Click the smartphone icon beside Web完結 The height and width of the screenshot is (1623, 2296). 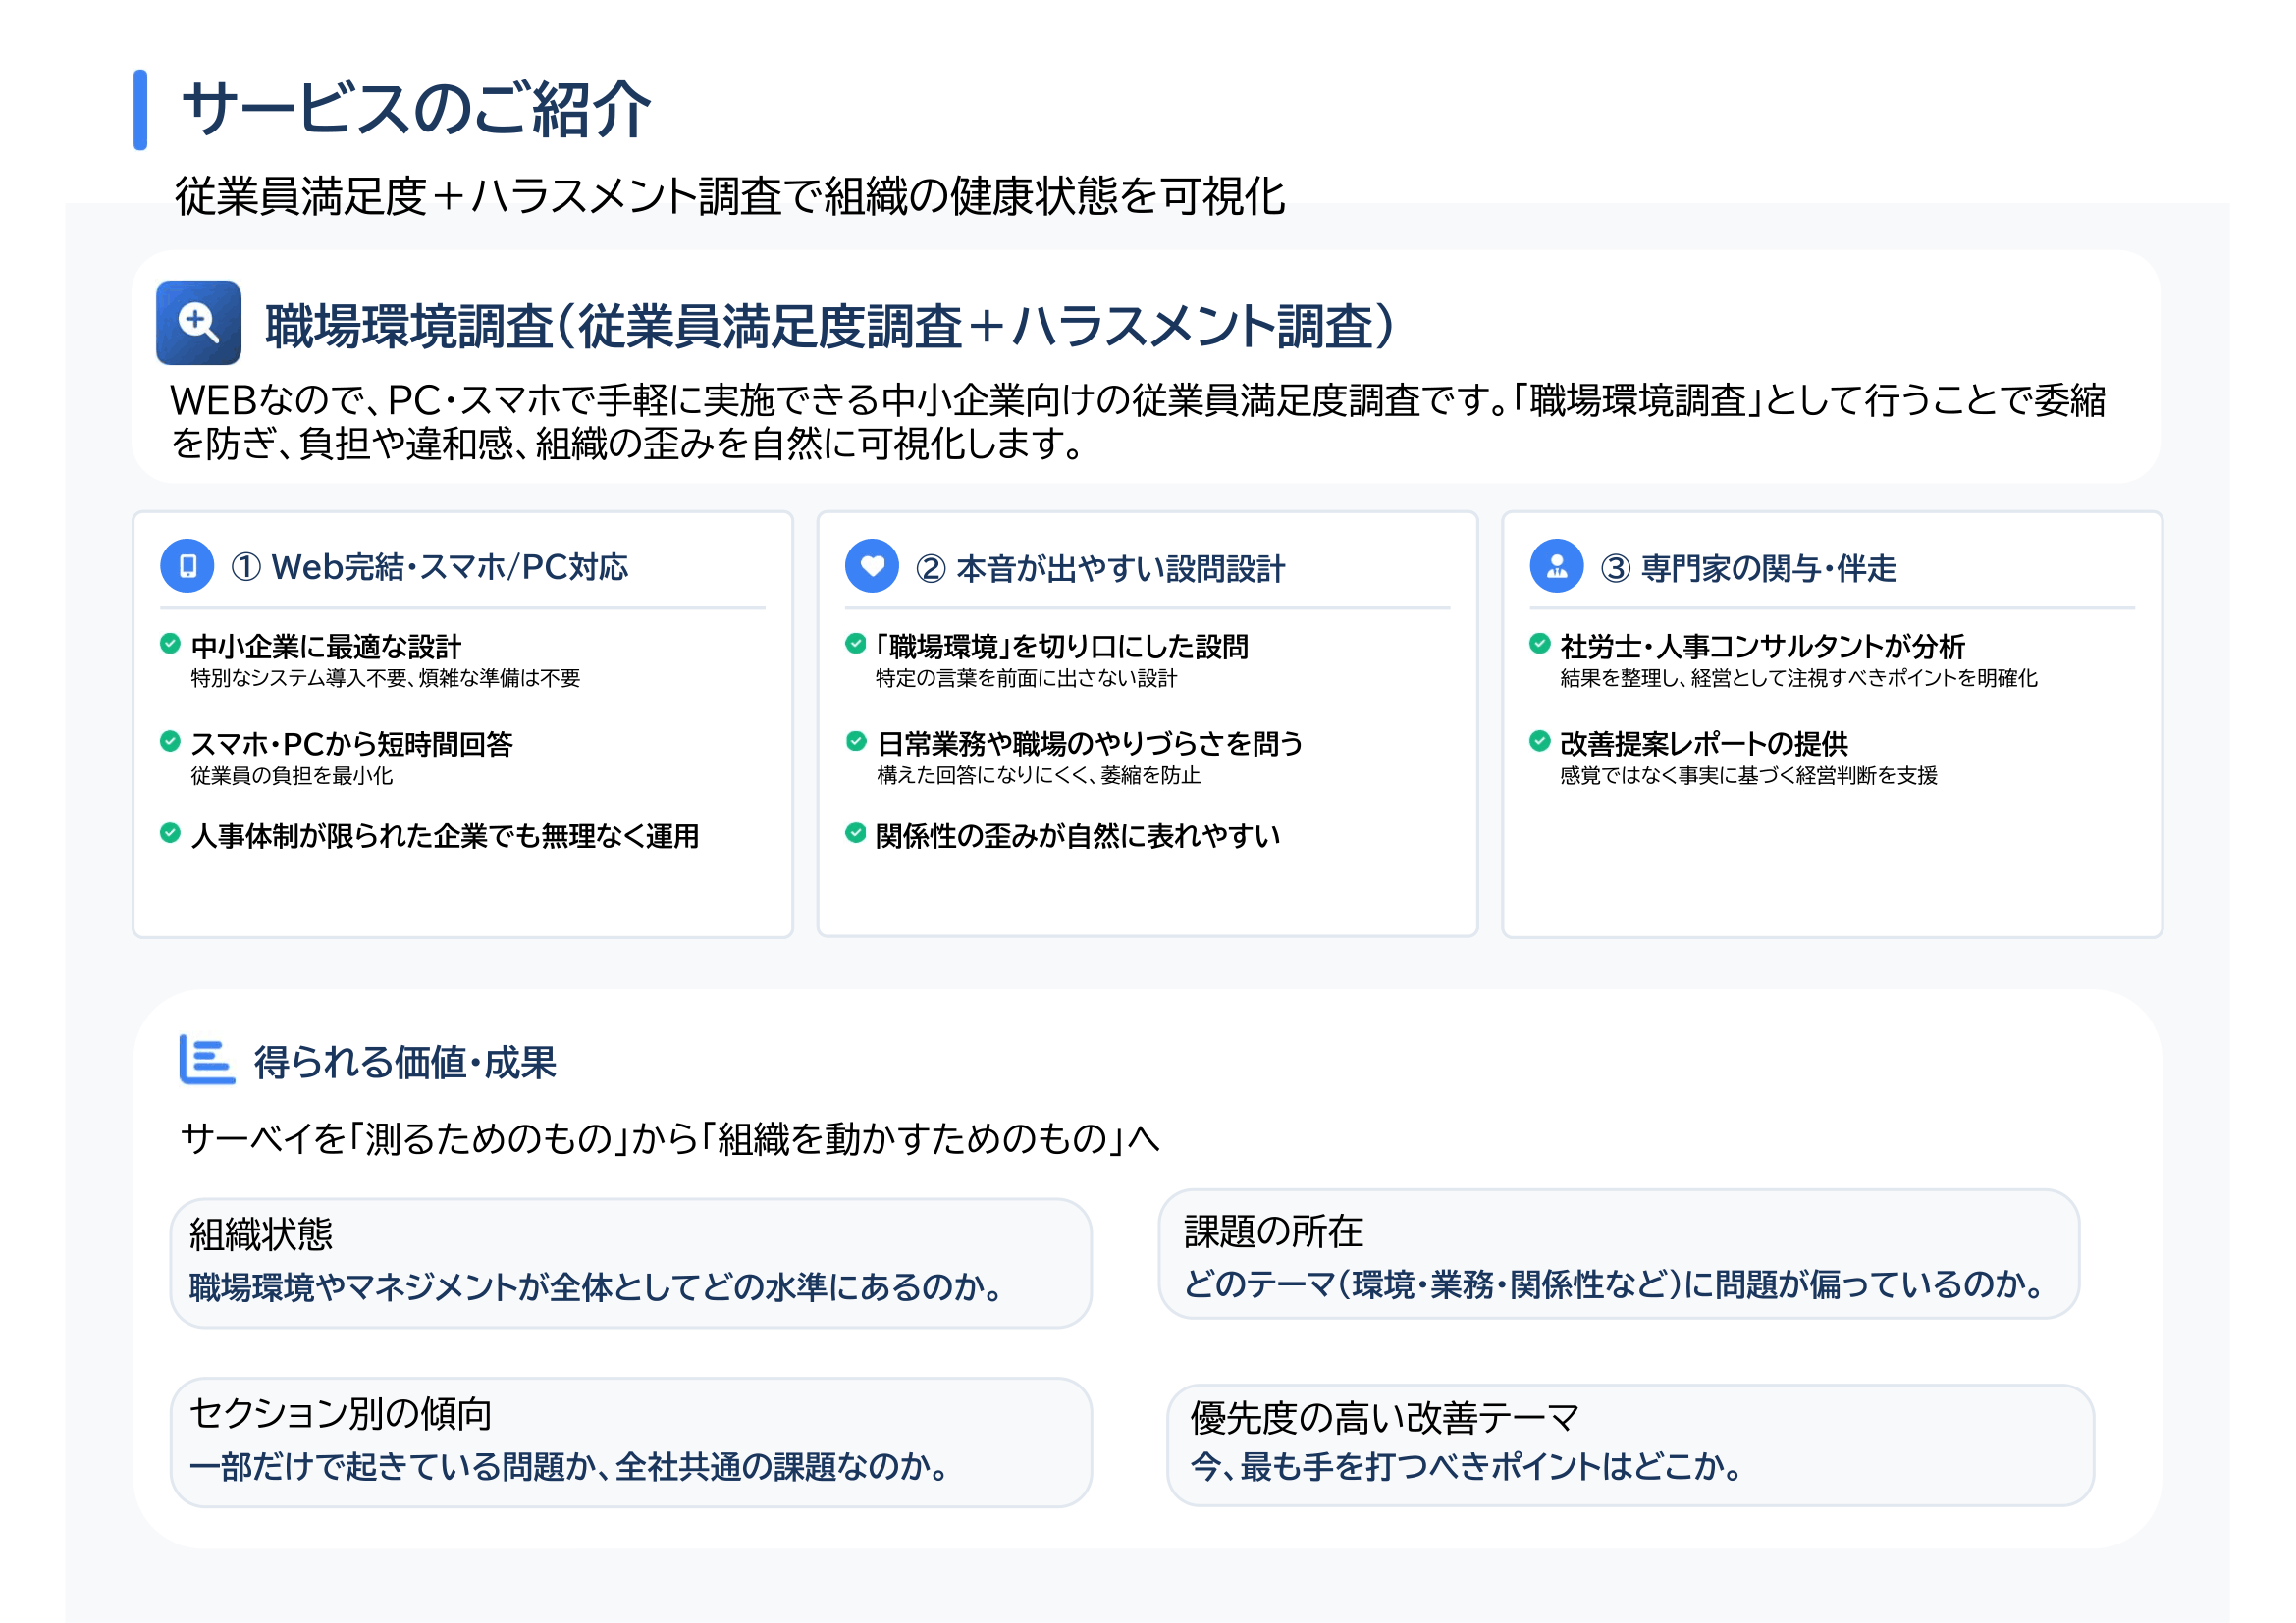click(187, 565)
